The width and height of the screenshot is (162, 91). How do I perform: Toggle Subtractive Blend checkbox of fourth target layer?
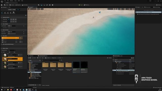(x=7, y=68)
